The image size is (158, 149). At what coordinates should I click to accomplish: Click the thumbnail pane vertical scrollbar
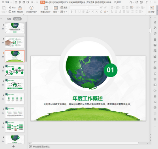click(x=26, y=42)
